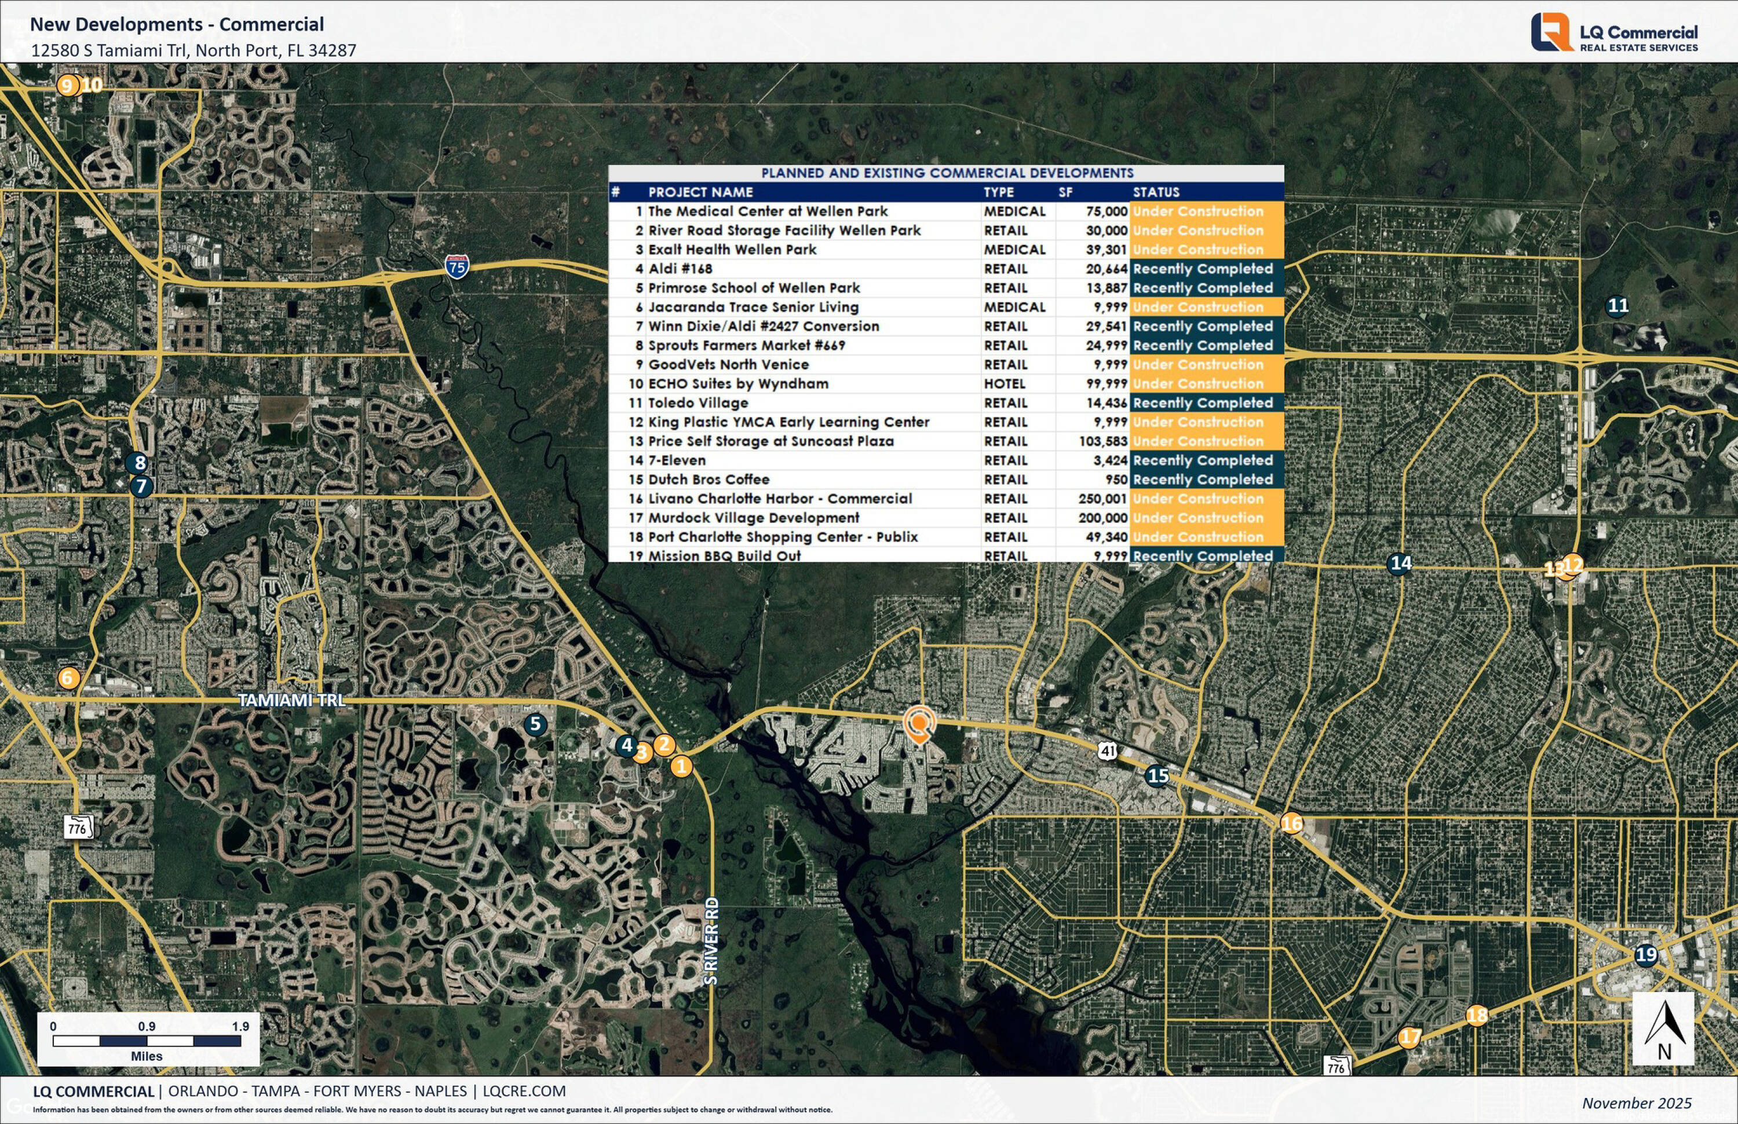The width and height of the screenshot is (1738, 1124).
Task: Click map marker number 19
Action: 1645,955
